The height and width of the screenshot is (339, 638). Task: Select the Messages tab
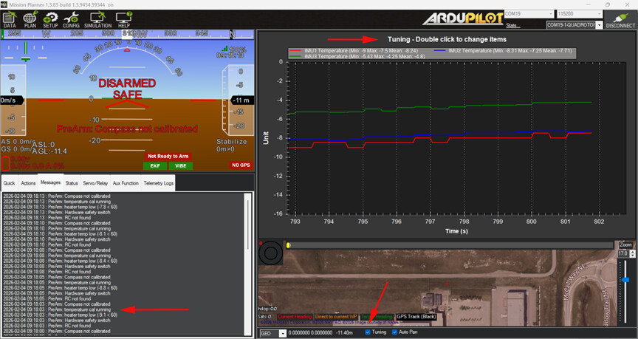(50, 182)
